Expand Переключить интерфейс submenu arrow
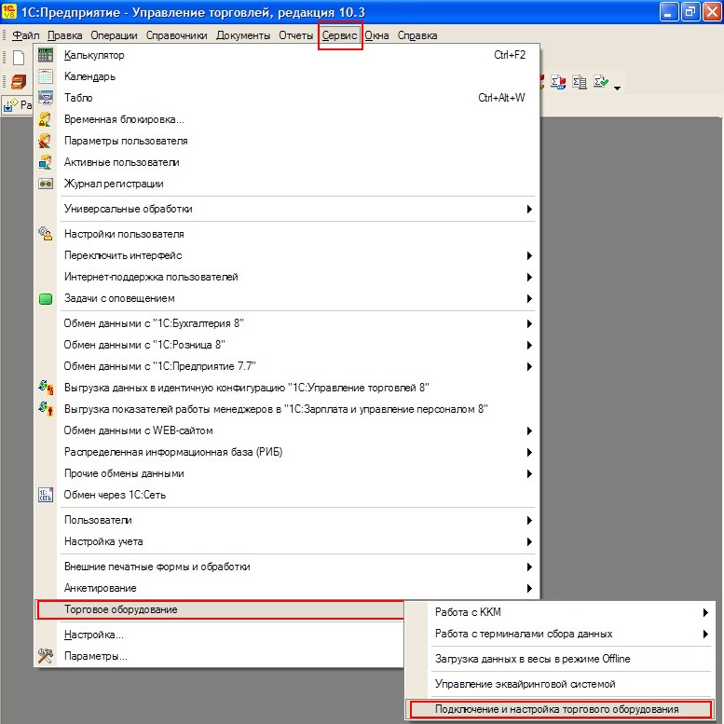Viewport: 724px width, 724px height. pyautogui.click(x=529, y=255)
